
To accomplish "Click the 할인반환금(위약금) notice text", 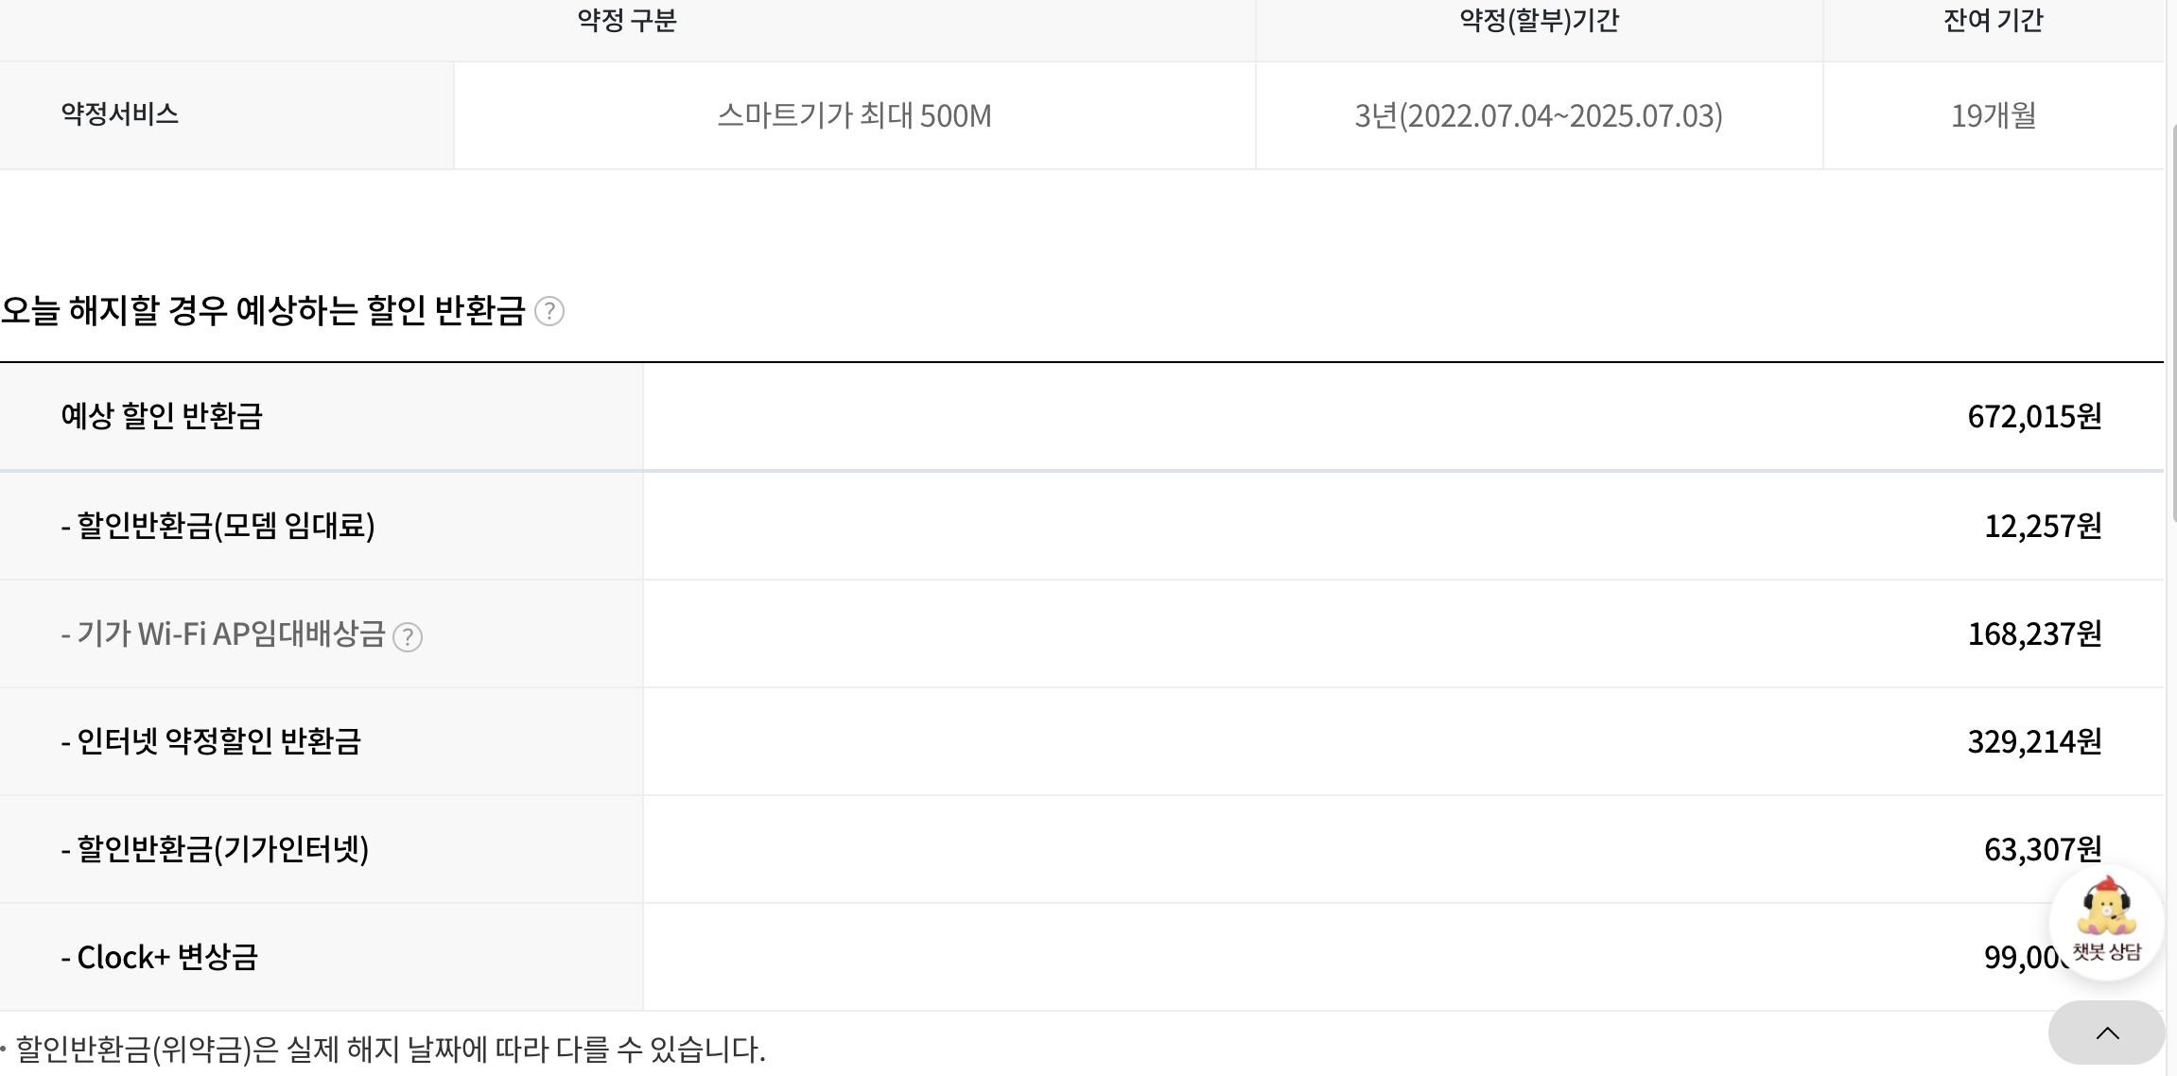I will point(390,1049).
